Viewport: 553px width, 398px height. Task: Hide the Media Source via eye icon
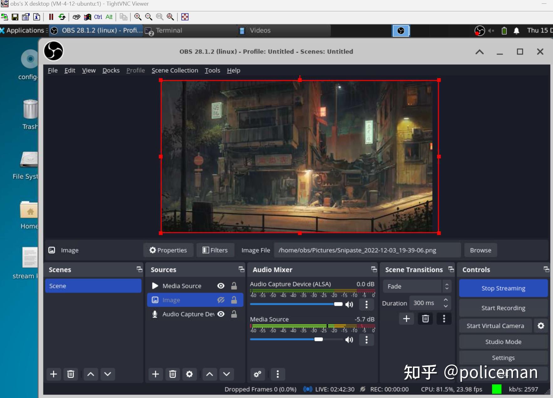point(221,286)
